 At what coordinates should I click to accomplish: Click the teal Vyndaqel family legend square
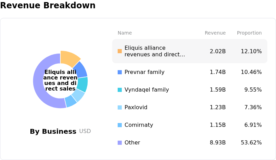click(x=120, y=90)
